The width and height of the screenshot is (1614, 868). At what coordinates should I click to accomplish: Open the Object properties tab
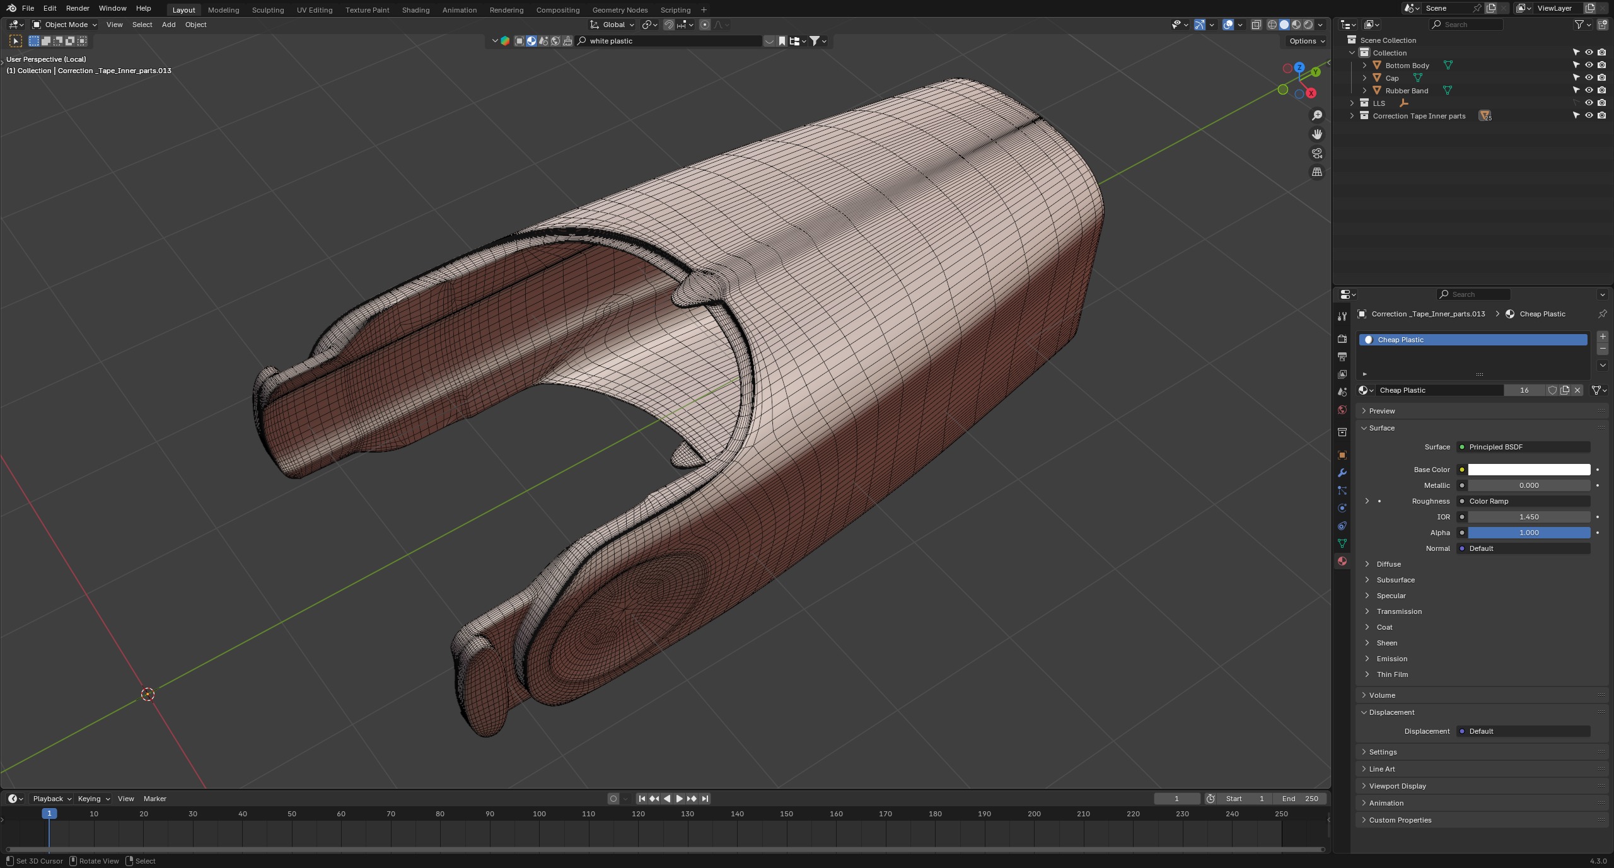(x=1342, y=455)
